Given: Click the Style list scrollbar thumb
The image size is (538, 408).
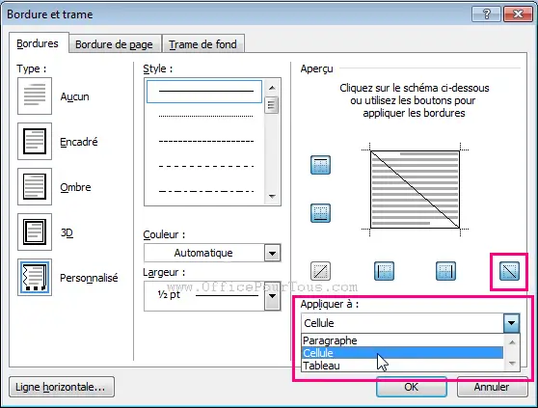Looking at the screenshot, I should [x=271, y=105].
